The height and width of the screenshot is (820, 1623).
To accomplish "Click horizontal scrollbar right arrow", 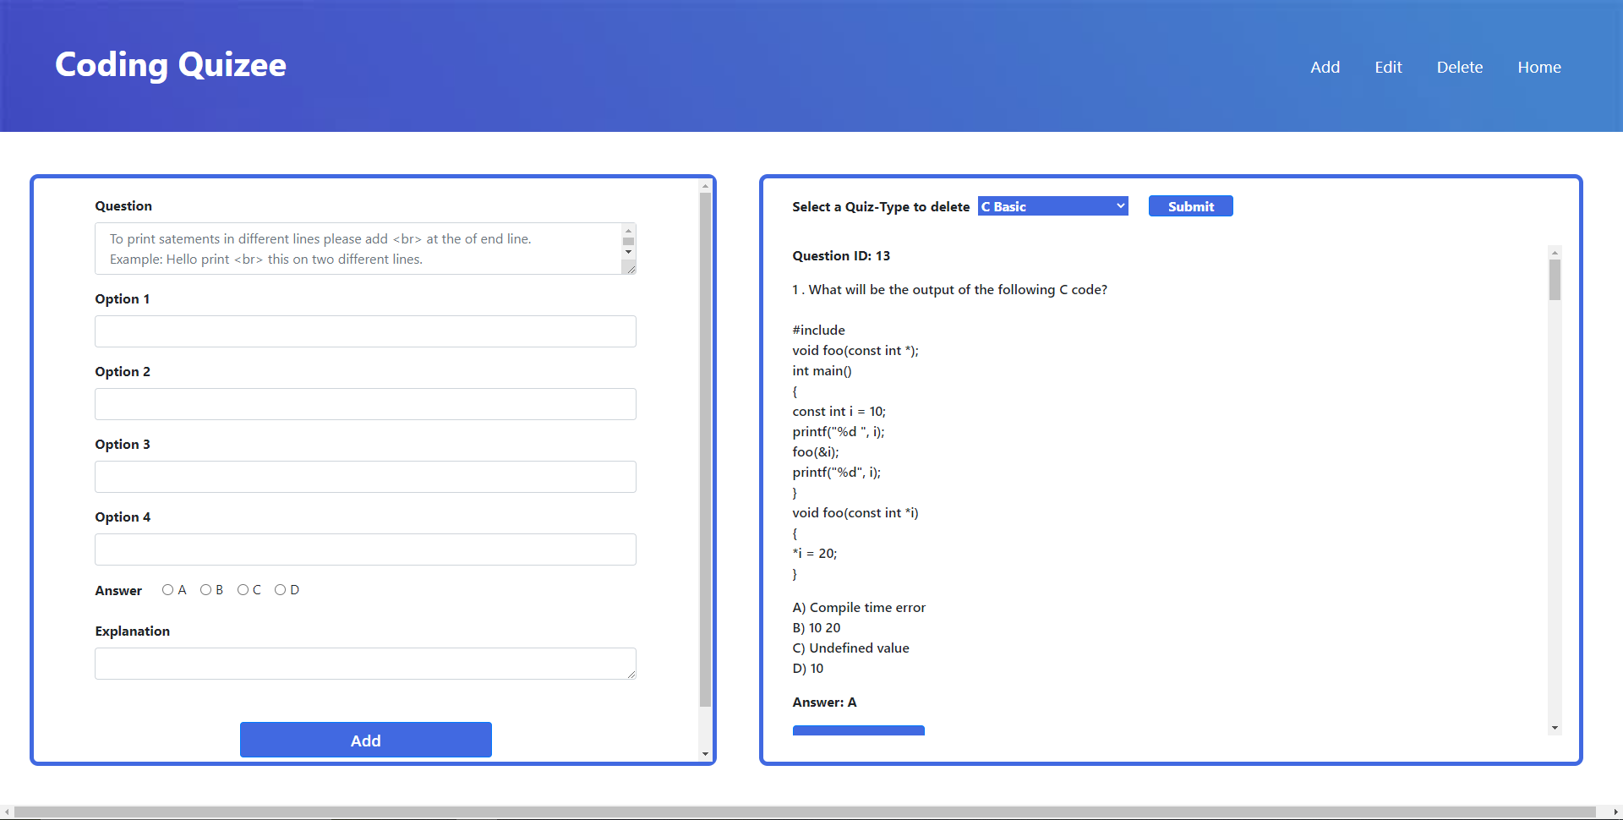I will point(1615,812).
